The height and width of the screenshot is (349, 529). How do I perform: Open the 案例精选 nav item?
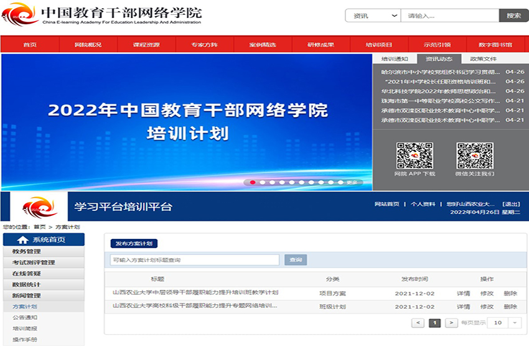263,45
